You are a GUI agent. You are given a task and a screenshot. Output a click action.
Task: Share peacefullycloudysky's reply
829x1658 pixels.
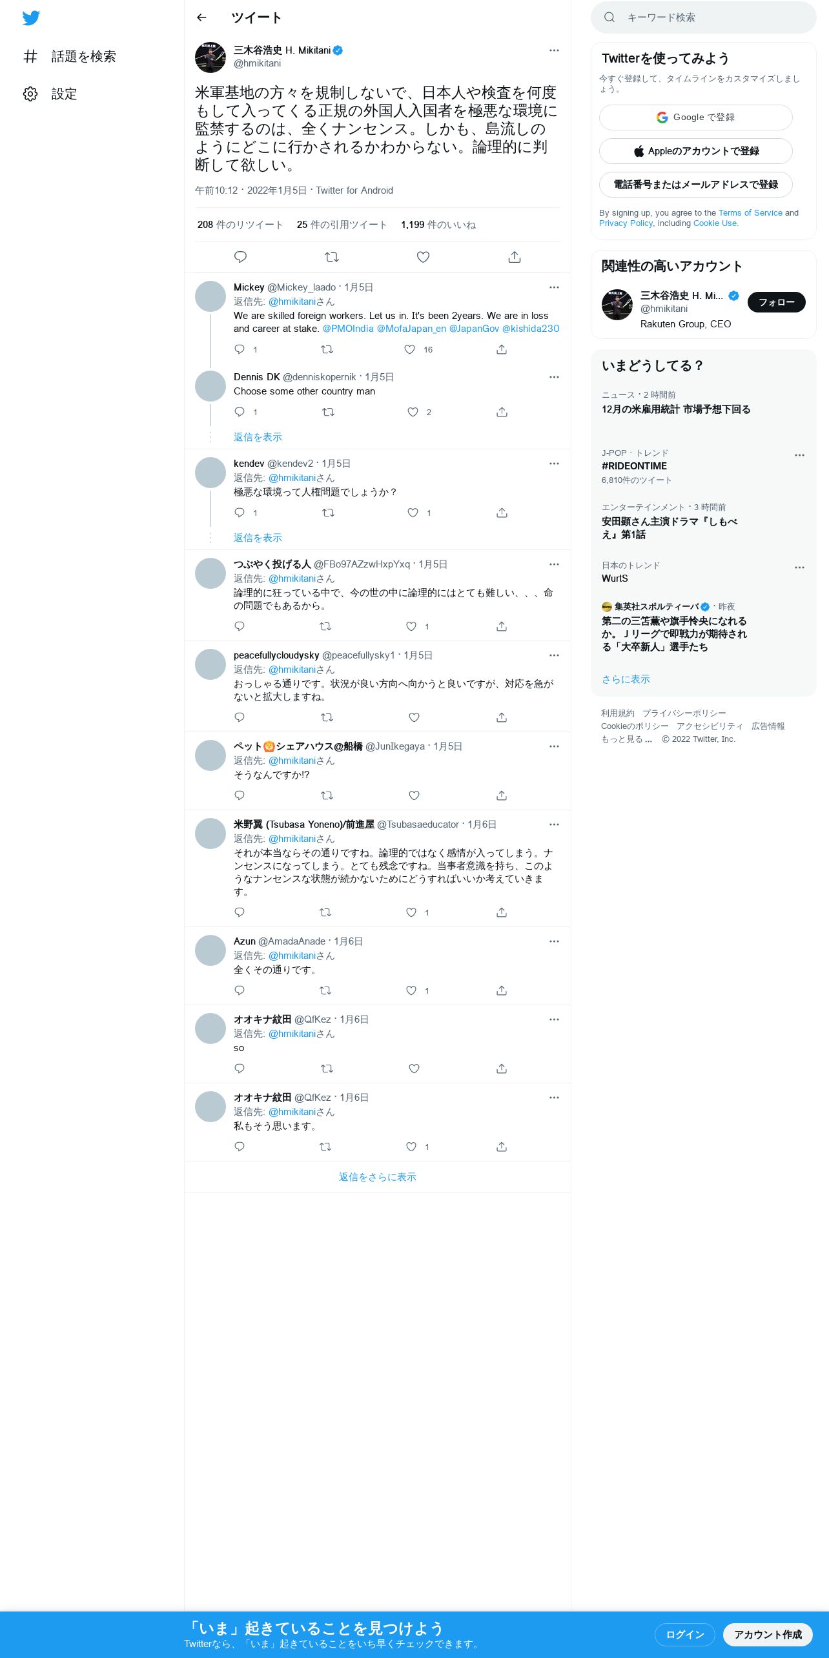pyautogui.click(x=502, y=717)
